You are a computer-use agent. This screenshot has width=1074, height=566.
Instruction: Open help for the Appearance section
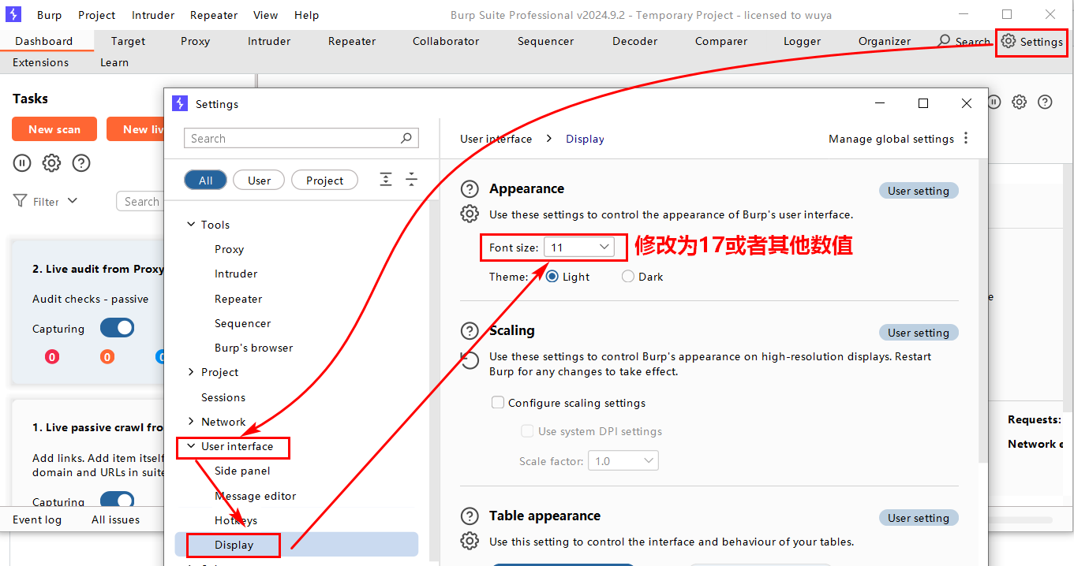click(470, 188)
